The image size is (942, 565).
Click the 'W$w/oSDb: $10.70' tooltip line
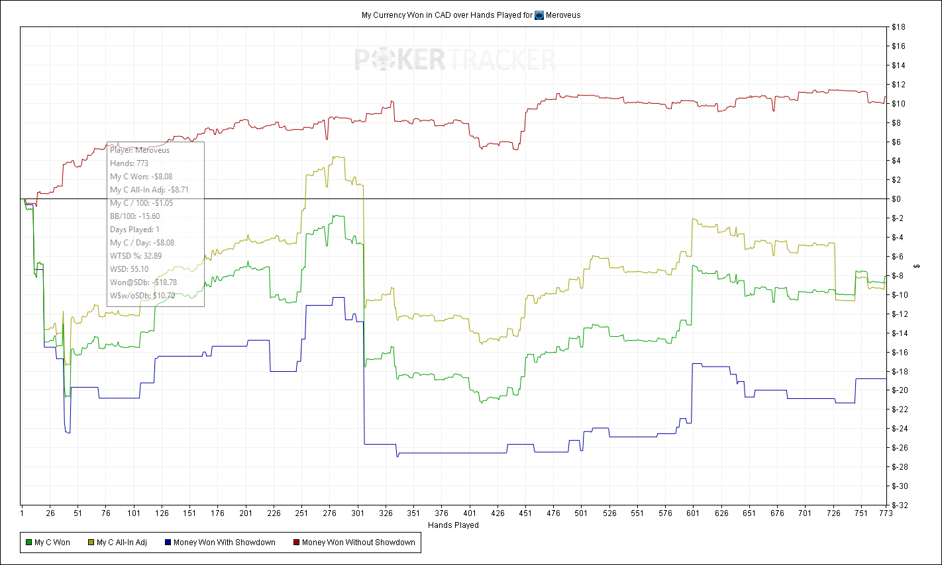(142, 296)
